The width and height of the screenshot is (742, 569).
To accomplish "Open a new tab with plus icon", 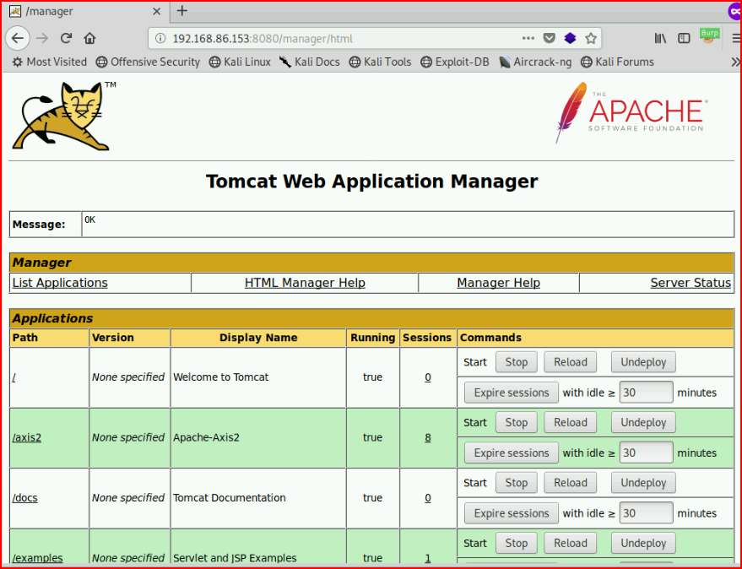I will pos(181,11).
